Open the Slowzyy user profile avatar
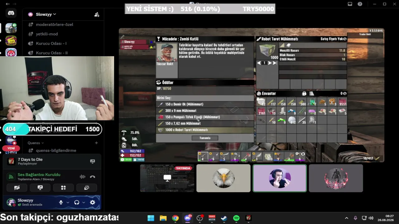 point(11,202)
